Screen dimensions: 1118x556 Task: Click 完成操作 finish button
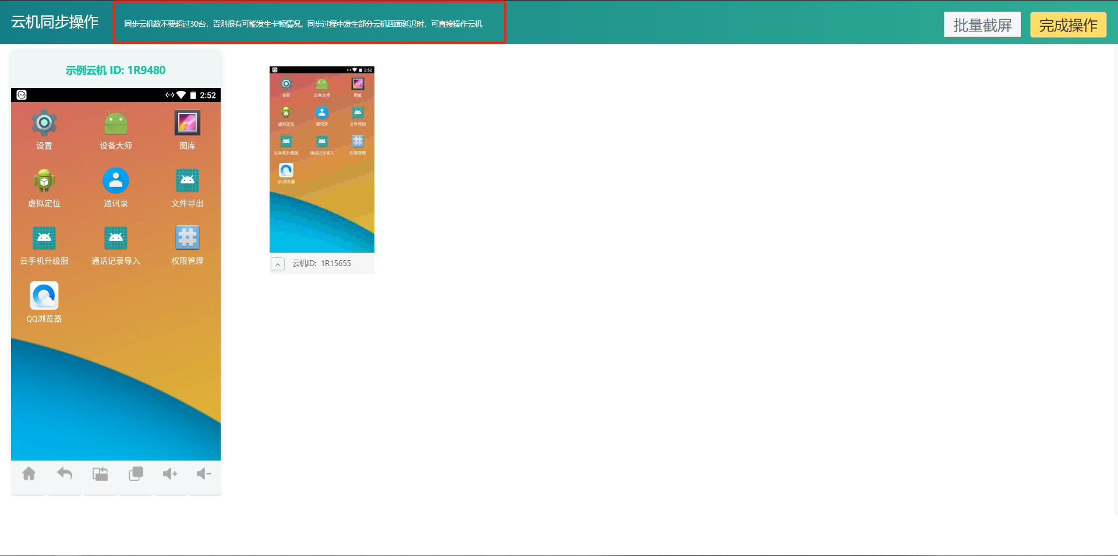pos(1069,25)
